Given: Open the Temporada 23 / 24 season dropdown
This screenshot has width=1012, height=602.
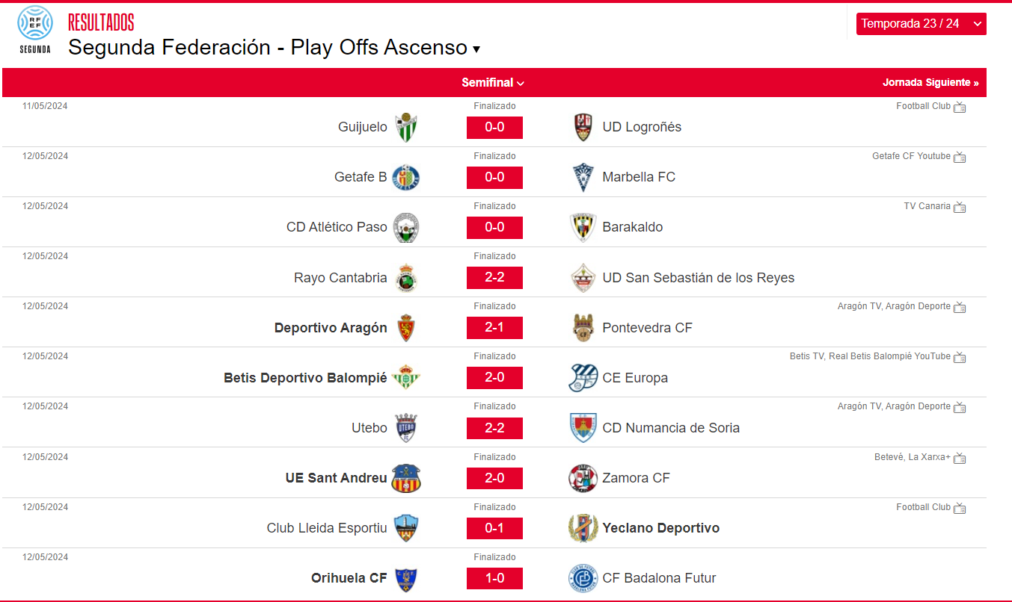Looking at the screenshot, I should [x=921, y=24].
